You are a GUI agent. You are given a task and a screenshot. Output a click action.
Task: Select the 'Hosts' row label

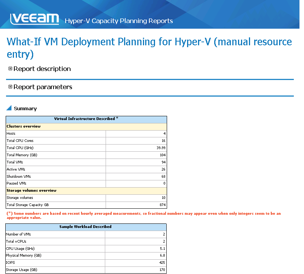click(x=11, y=134)
